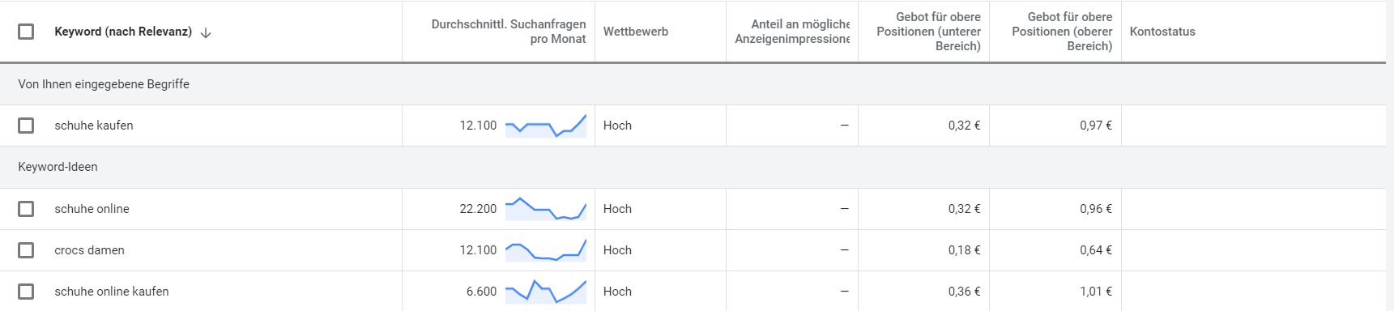Screen dimensions: 1394x311
Task: Sort by Keyword (nach Relevanz) column
Action: coord(123,32)
